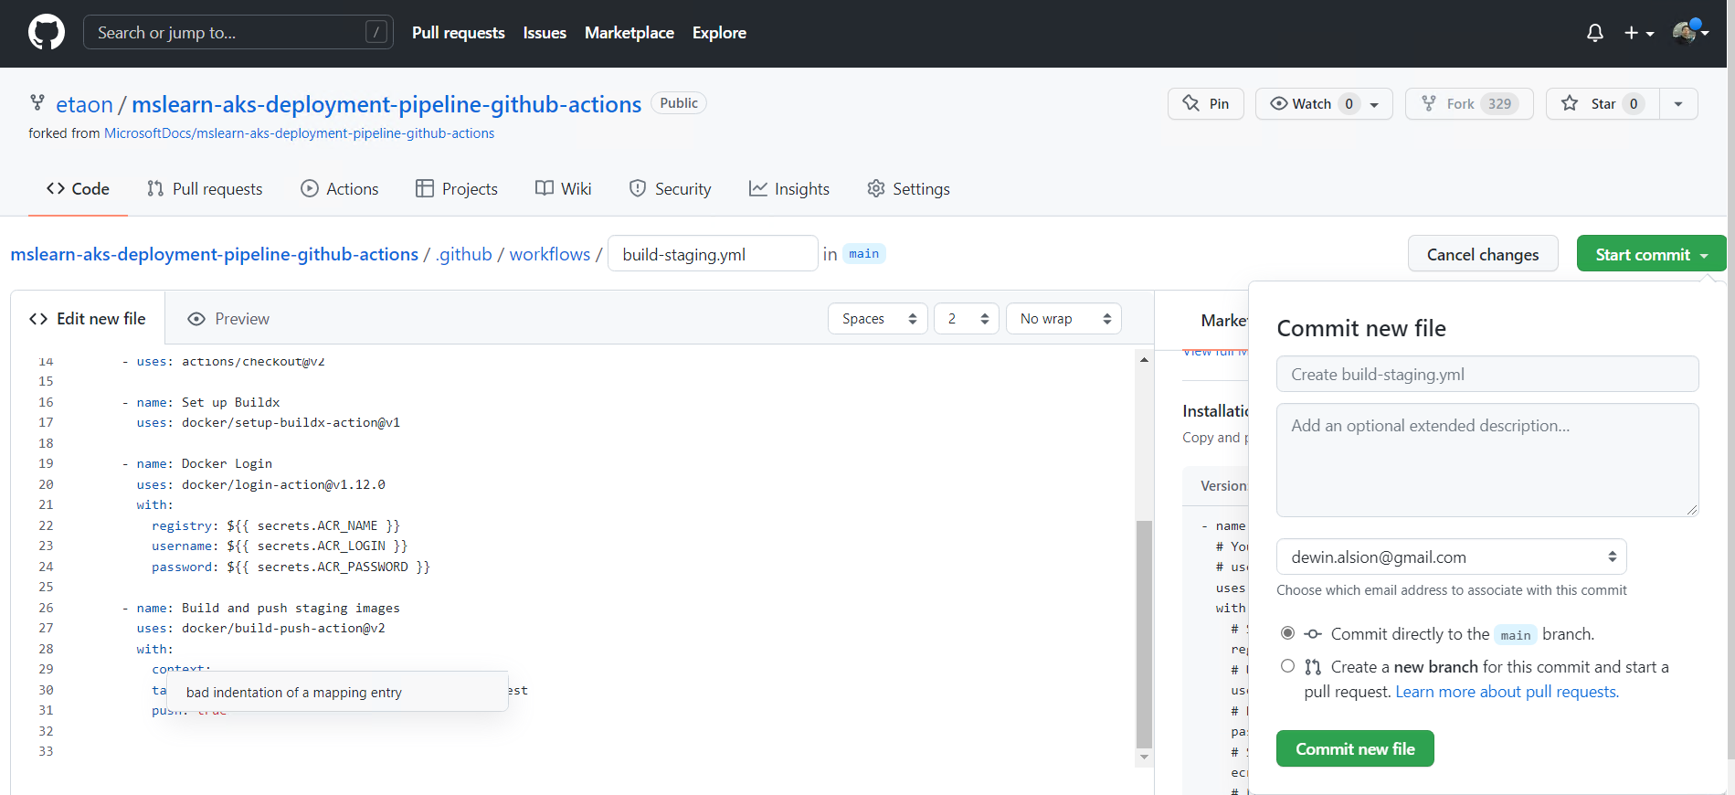Open the Spaces indent mode dropdown
The image size is (1735, 795).
(x=878, y=319)
